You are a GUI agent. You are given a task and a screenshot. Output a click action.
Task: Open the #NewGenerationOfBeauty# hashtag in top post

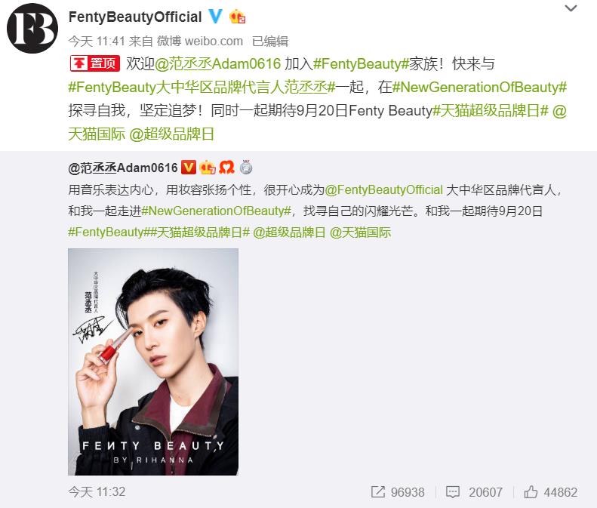click(x=479, y=88)
